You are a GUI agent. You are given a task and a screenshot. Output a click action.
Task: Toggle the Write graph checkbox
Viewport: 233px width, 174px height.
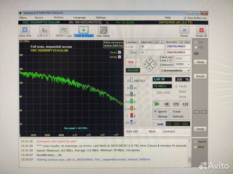[x=119, y=57]
